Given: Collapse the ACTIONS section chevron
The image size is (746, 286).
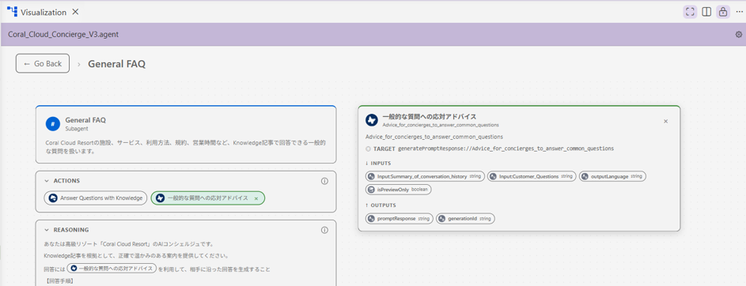Looking at the screenshot, I should pyautogui.click(x=47, y=181).
